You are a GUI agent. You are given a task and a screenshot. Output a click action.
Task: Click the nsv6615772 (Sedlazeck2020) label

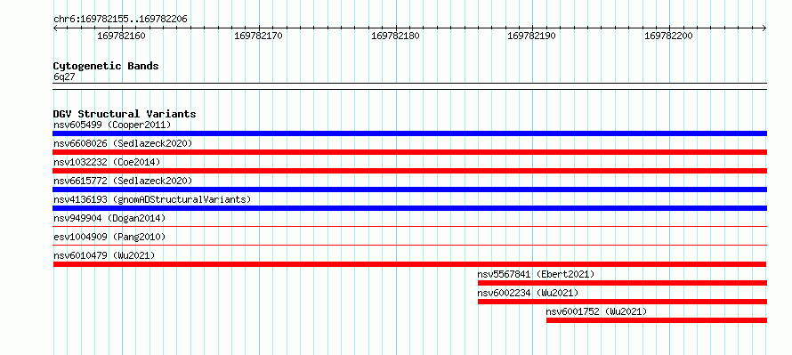click(x=123, y=181)
